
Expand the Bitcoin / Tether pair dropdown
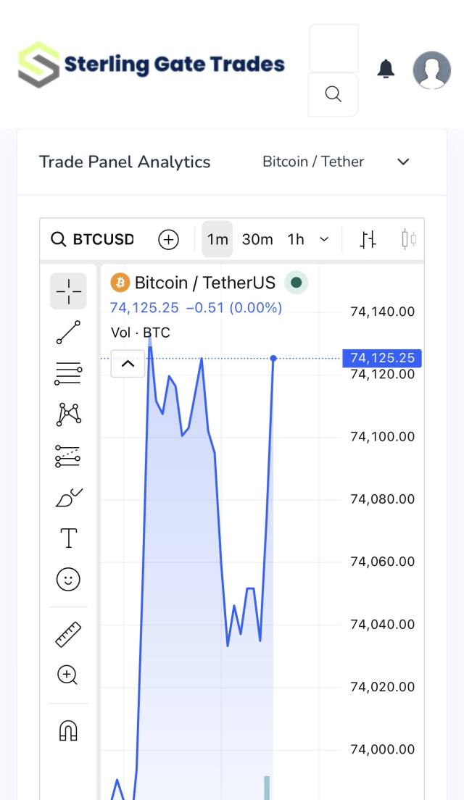(x=404, y=162)
